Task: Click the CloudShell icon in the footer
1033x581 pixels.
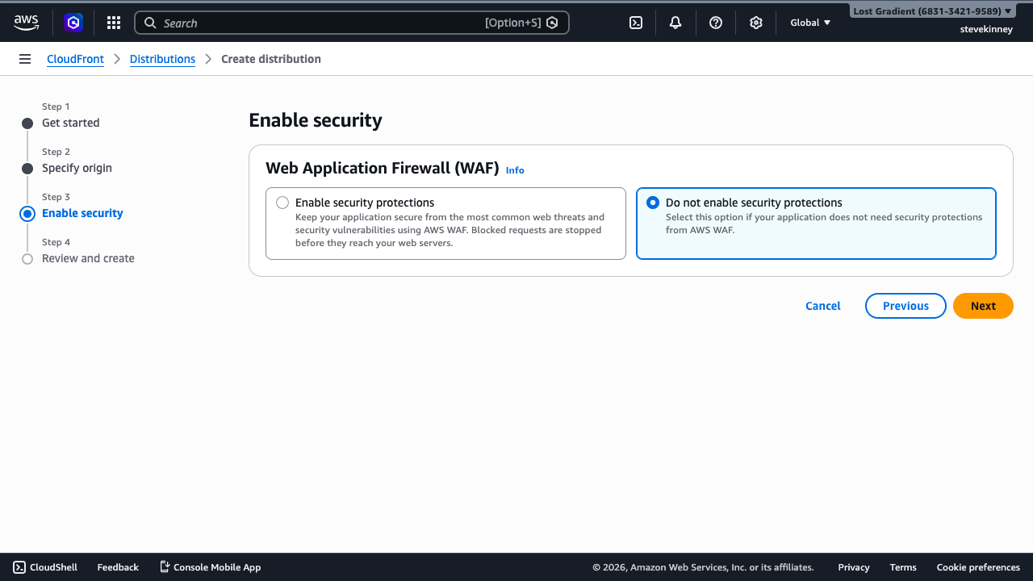Action: click(19, 567)
